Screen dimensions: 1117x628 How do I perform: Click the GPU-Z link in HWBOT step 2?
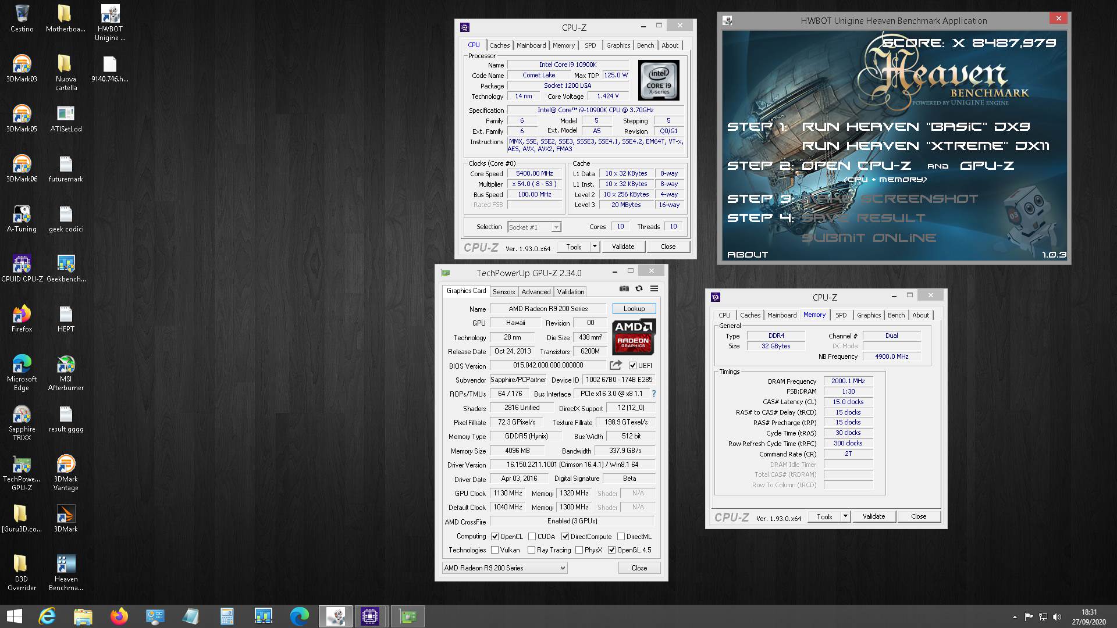(x=987, y=166)
